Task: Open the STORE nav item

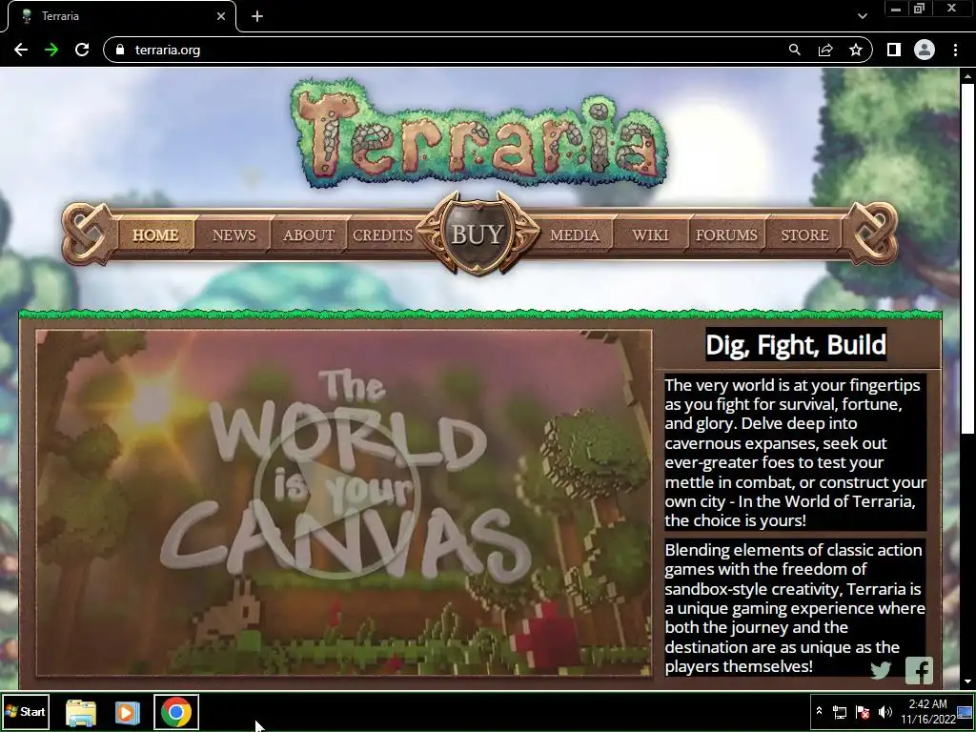Action: pyautogui.click(x=804, y=234)
